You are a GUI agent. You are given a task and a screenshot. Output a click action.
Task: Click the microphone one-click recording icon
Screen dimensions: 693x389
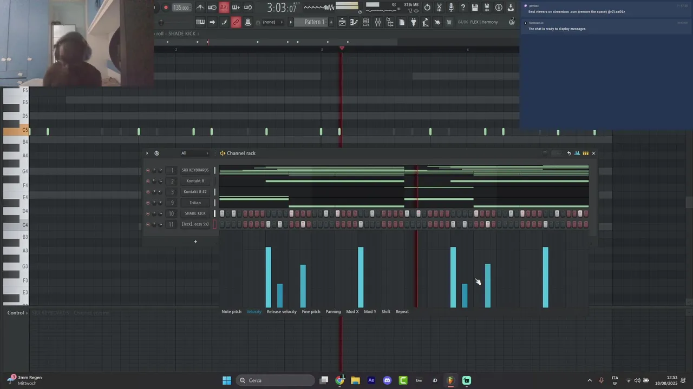(452, 8)
